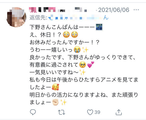The image size is (146, 120).
Task: Click the night cityscape emoji
Action: (99, 27)
